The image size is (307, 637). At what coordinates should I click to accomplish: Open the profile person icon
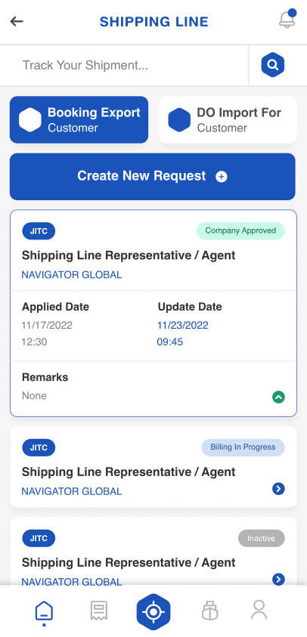[x=259, y=609]
